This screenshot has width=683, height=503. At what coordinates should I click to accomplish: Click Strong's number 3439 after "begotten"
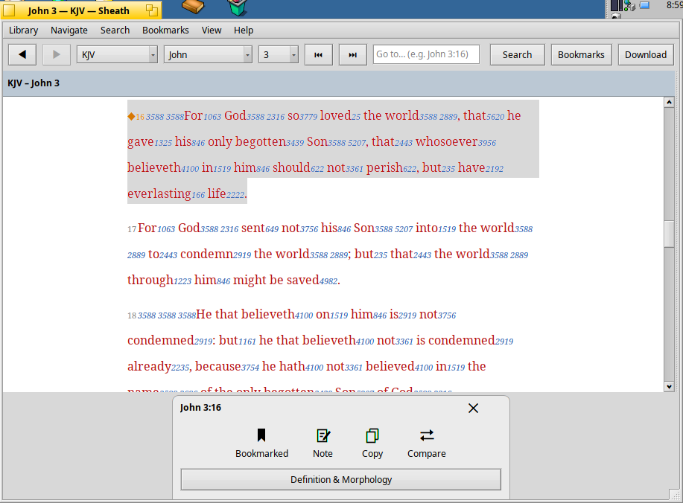(x=295, y=143)
